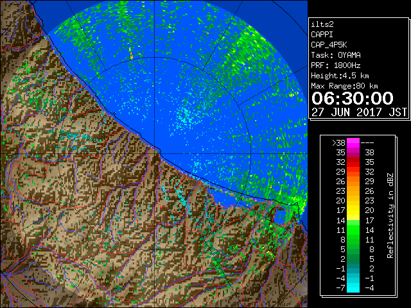Pick the orange band of the reflectivity scale
The image size is (411, 308).
tap(353, 182)
